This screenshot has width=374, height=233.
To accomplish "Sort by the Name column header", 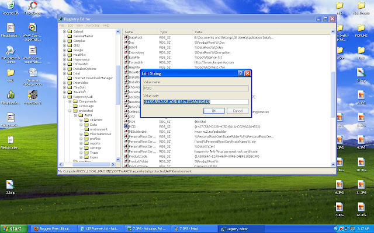I will [x=140, y=32].
